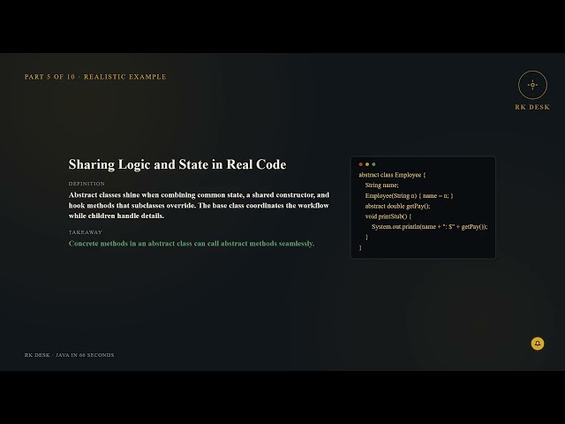Click the green takeaway sentence about concrete methods
Viewport: 565px width, 424px height.
click(192, 244)
